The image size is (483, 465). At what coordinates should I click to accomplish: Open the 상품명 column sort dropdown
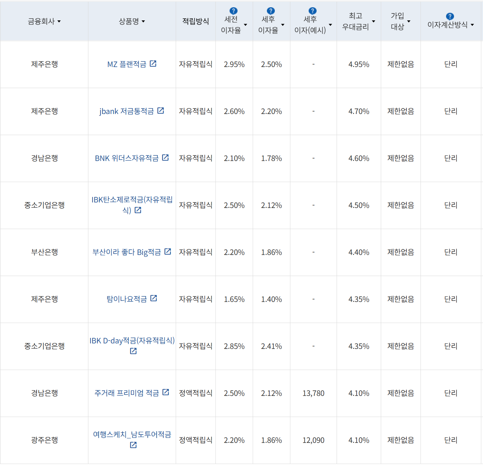coord(144,21)
